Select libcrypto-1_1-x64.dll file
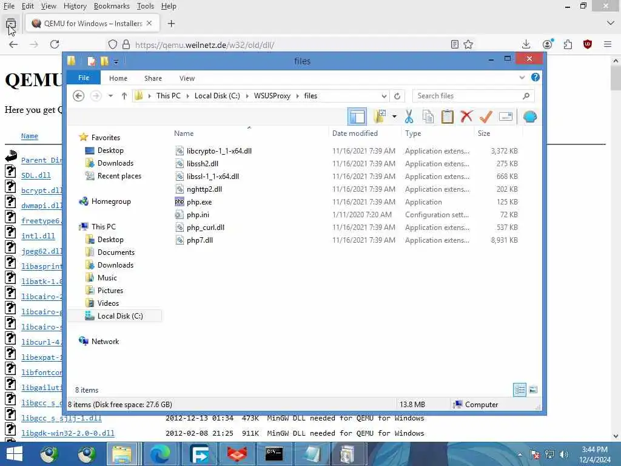This screenshot has height=466, width=621. tap(219, 151)
